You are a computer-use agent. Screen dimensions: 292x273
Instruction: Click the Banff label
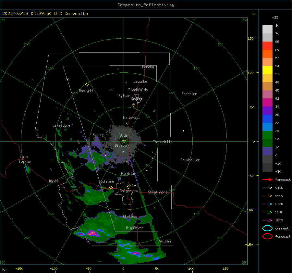tap(54, 181)
